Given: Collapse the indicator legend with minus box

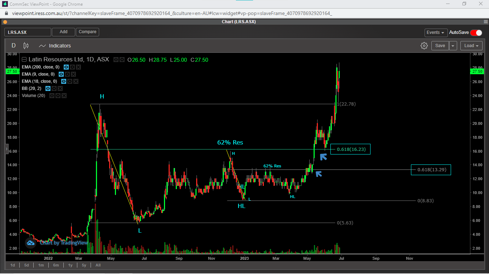Looking at the screenshot, I should 24,60.
